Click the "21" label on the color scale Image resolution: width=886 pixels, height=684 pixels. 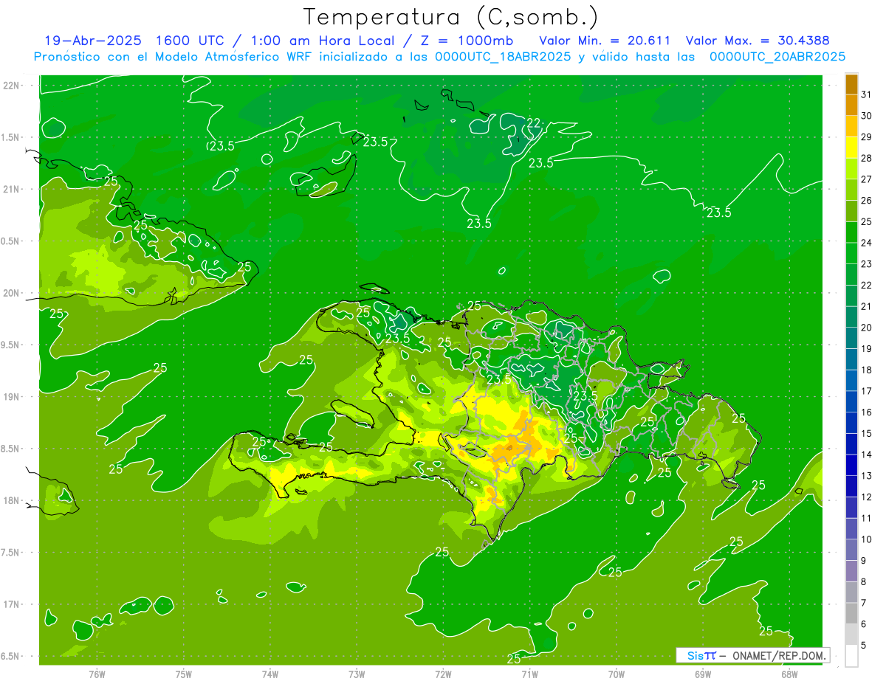click(x=867, y=306)
